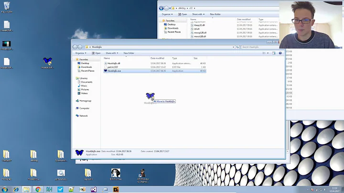This screenshot has width=344, height=193.
Task: Open Videos library in navigation pane
Action: coord(84,93)
